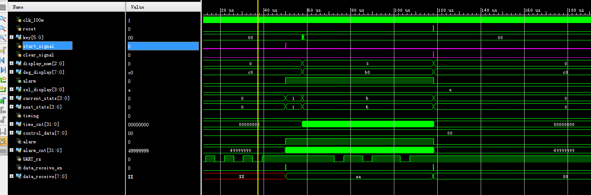Click the Next Marker icon
The image size is (591, 195).
(3, 120)
